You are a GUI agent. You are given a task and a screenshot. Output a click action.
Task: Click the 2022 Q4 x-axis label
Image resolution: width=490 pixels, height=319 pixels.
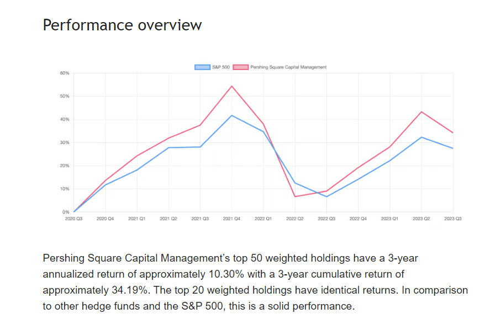pos(358,219)
